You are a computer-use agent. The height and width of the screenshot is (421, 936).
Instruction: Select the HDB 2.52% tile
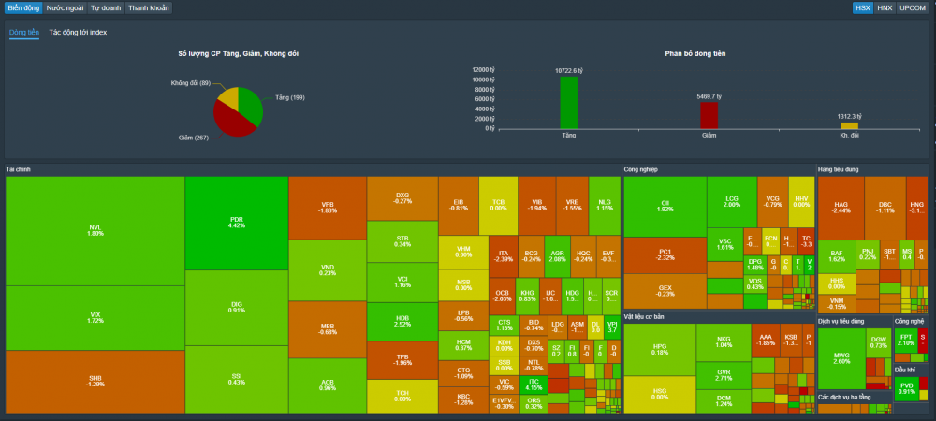tap(402, 322)
